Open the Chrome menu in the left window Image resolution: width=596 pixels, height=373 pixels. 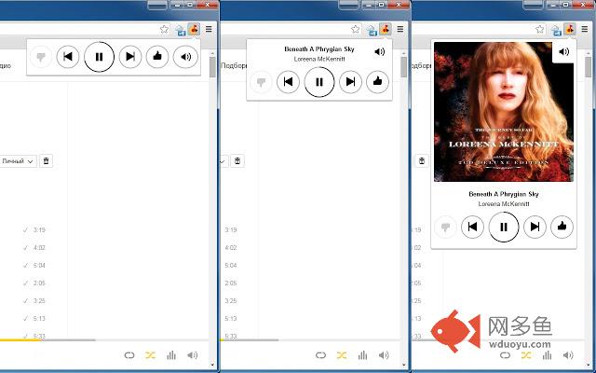(209, 30)
